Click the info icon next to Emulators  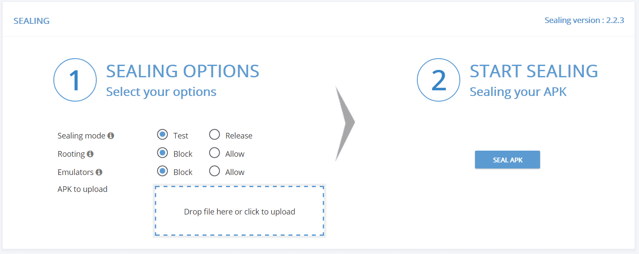coord(99,172)
